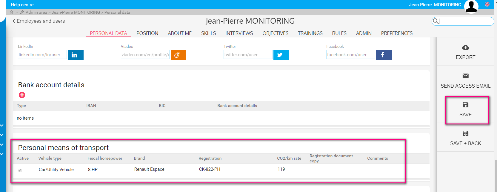Open the Preferences tab
The image size is (497, 192).
397,33
